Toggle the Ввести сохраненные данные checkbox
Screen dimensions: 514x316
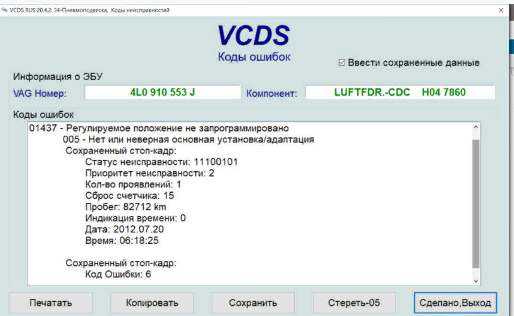[342, 62]
